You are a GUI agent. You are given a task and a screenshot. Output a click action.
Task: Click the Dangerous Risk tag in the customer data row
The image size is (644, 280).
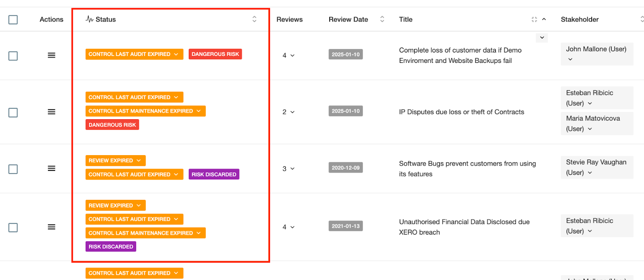point(215,54)
